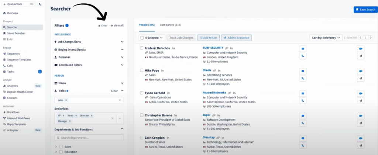Viewport: 378px width, 155px height.
Task: Go to Overview in sidebar
Action: point(13,13)
